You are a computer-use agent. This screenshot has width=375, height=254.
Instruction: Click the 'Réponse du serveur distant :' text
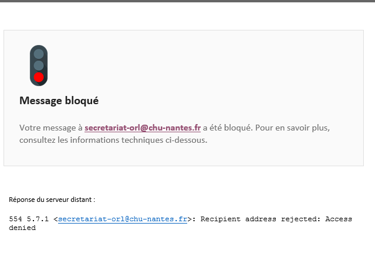52,200
